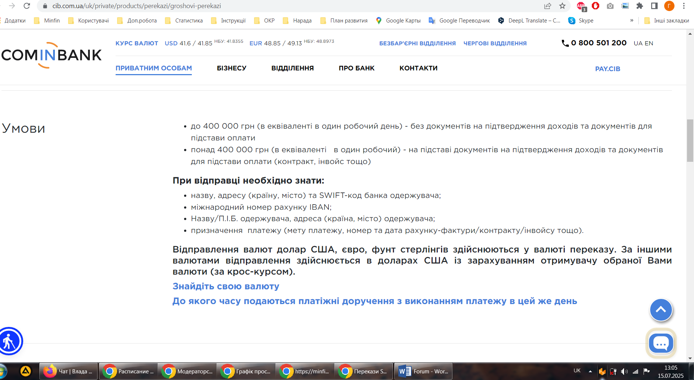Click the UK keyboard language indicator

click(x=577, y=371)
